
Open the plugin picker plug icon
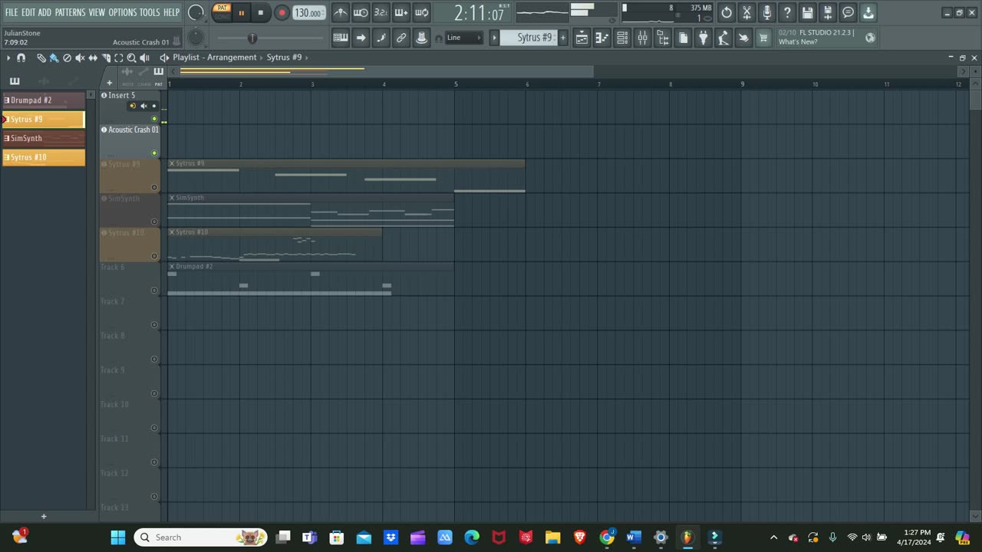703,38
